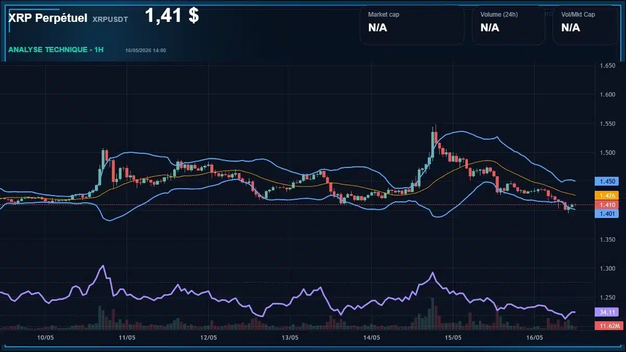Click the 1.650 price axis label
The height and width of the screenshot is (352, 626).
click(x=607, y=66)
